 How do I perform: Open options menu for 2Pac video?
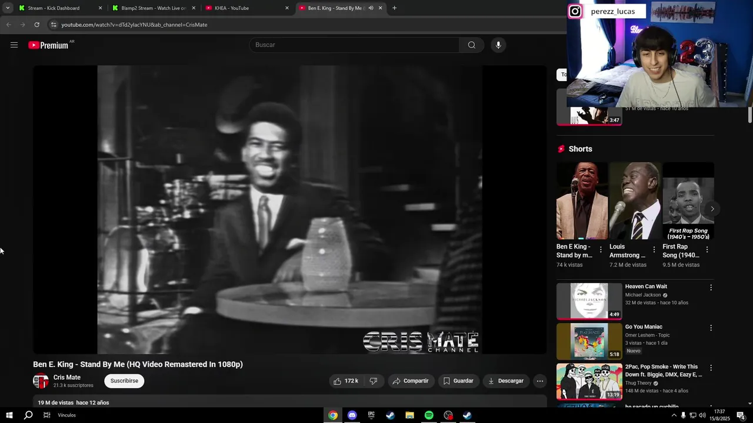[x=711, y=368]
